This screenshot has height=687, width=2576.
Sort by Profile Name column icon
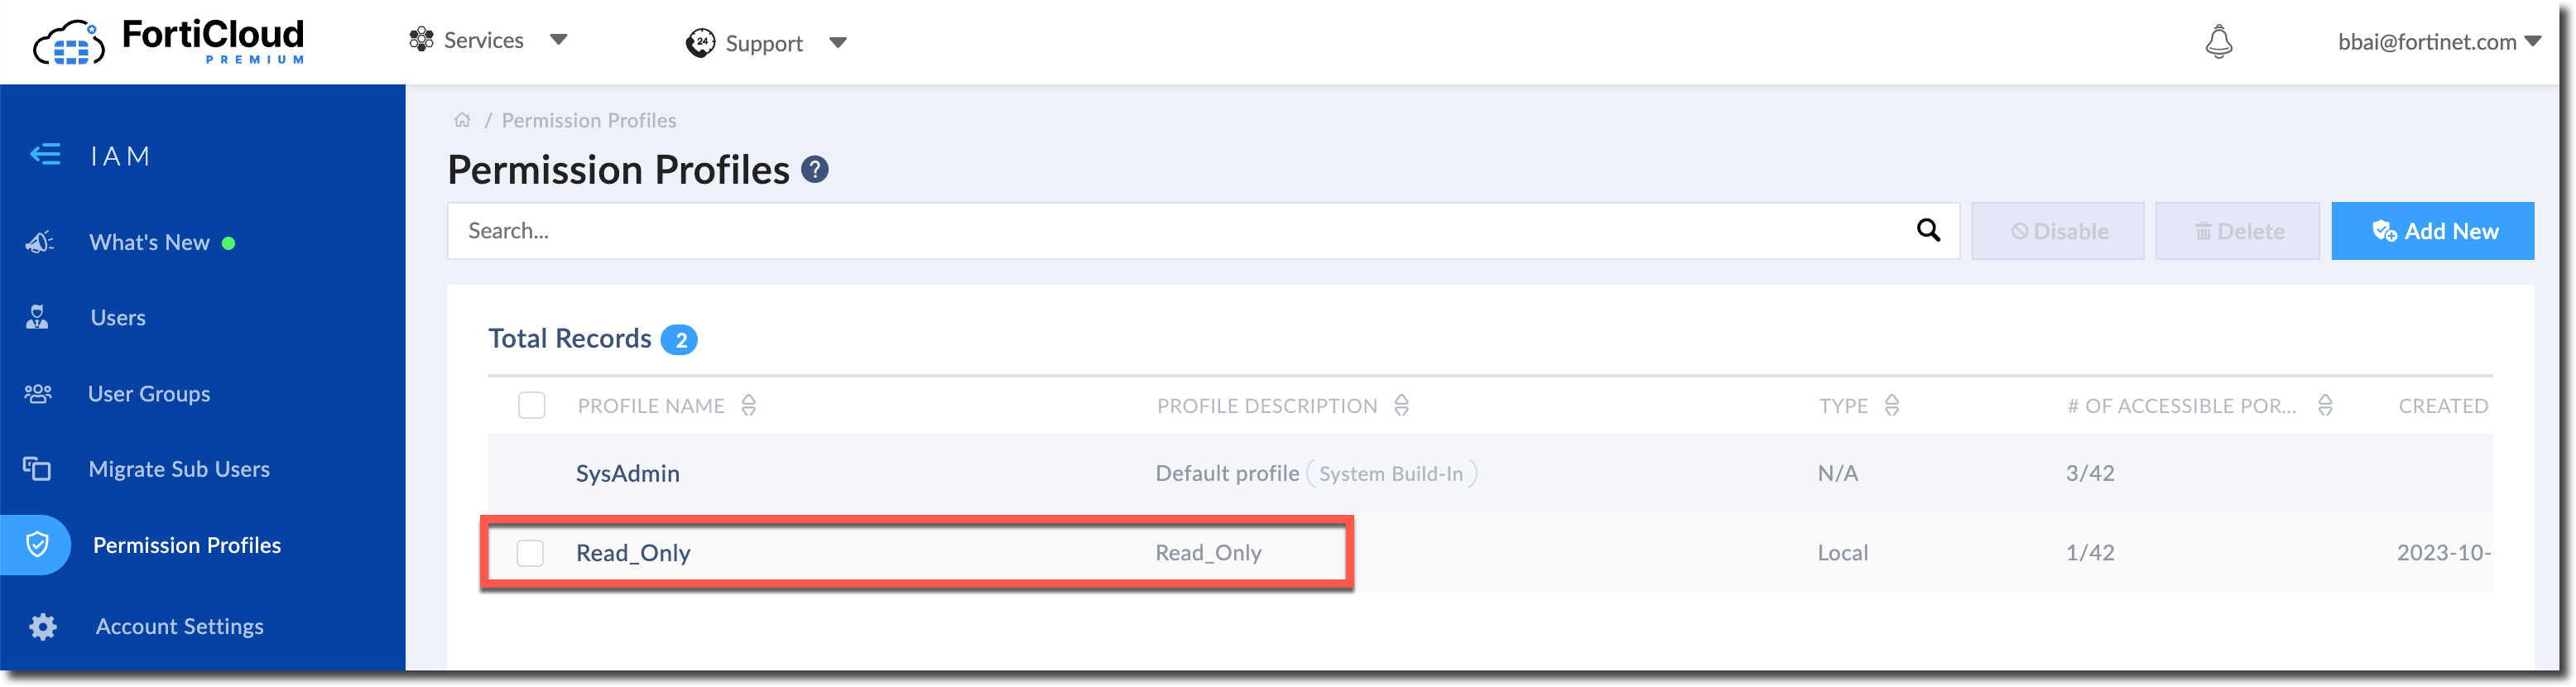(x=749, y=405)
